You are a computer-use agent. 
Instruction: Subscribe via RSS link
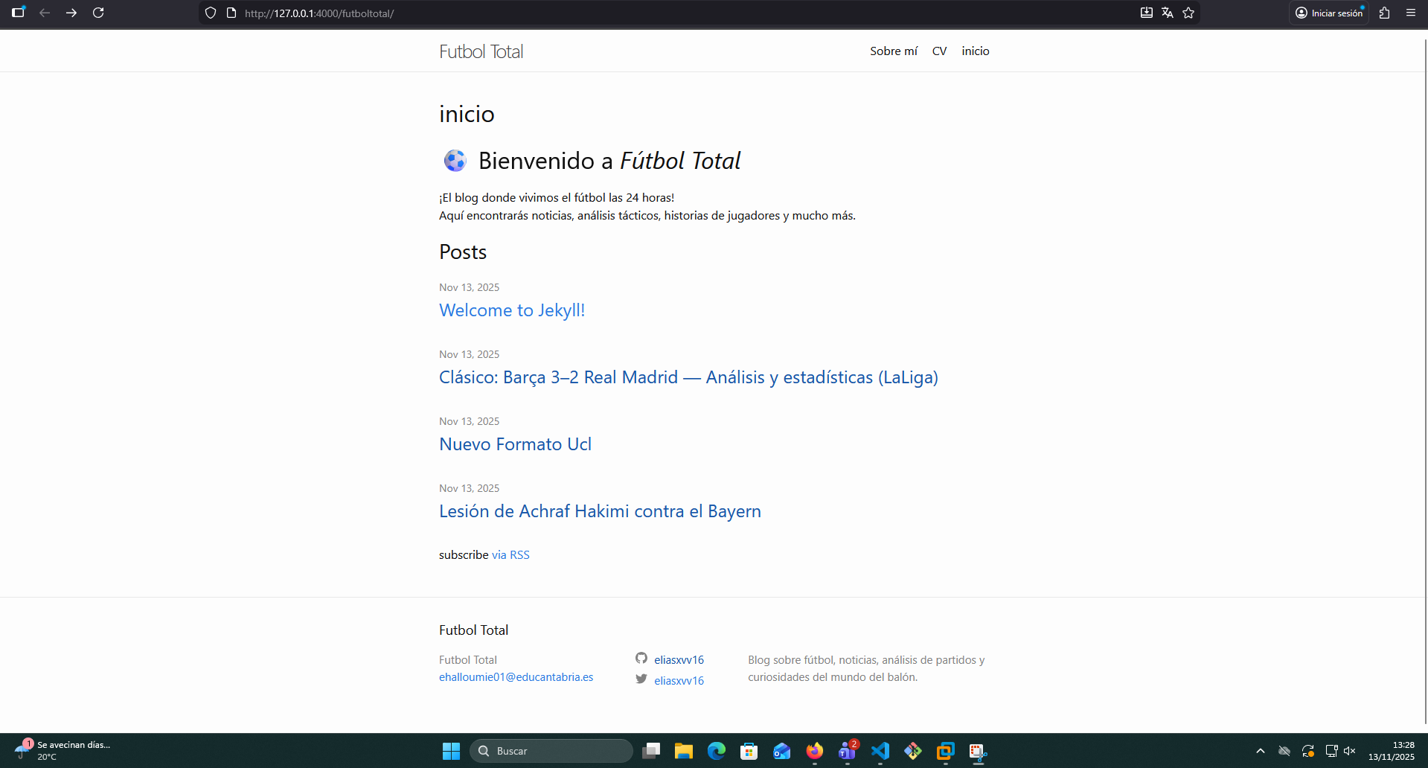(x=510, y=554)
